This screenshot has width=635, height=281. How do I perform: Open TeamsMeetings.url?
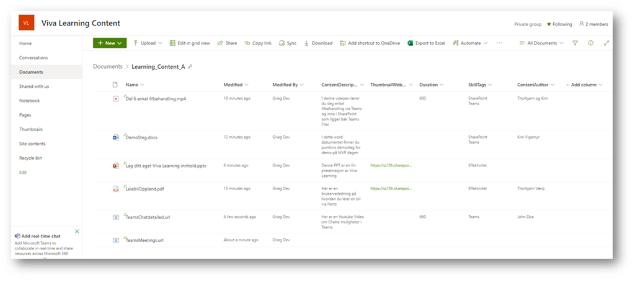pos(144,240)
